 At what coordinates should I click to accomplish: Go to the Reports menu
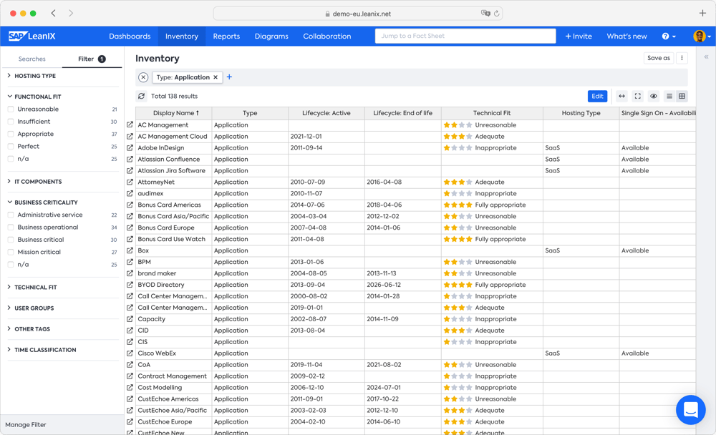tap(226, 36)
